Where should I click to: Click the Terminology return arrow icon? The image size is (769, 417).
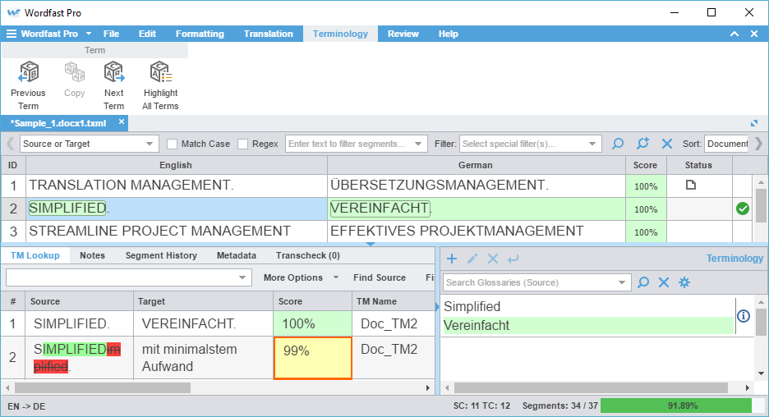point(513,259)
